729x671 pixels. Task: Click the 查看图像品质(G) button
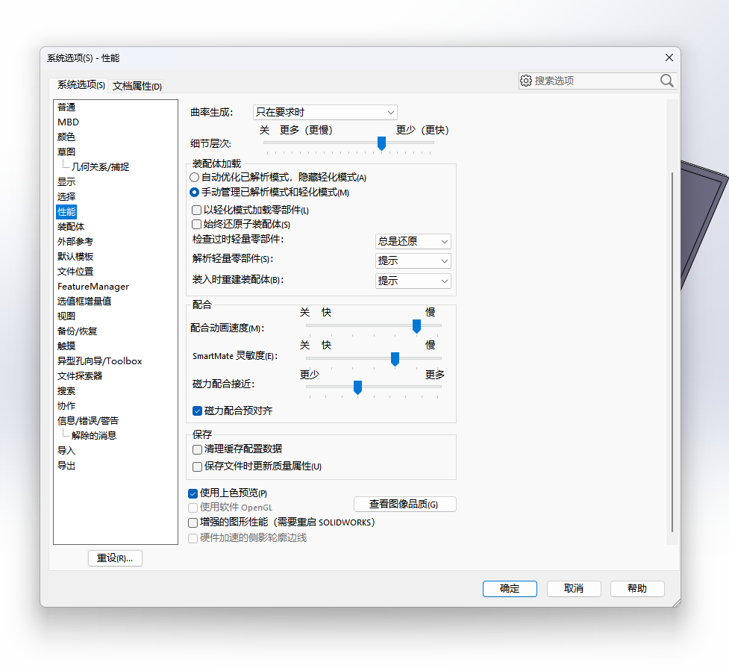[x=404, y=504]
